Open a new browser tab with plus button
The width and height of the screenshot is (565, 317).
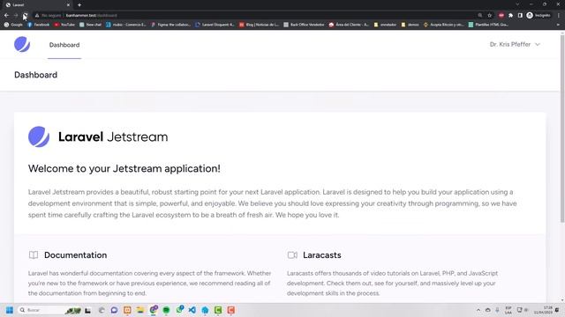tap(79, 5)
